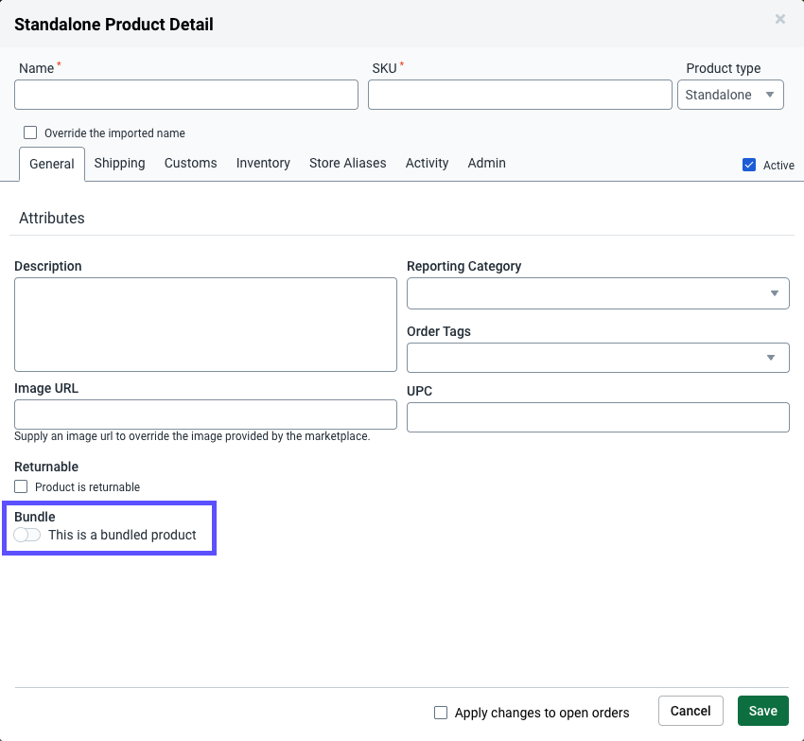Open the Admin tab

[486, 164]
